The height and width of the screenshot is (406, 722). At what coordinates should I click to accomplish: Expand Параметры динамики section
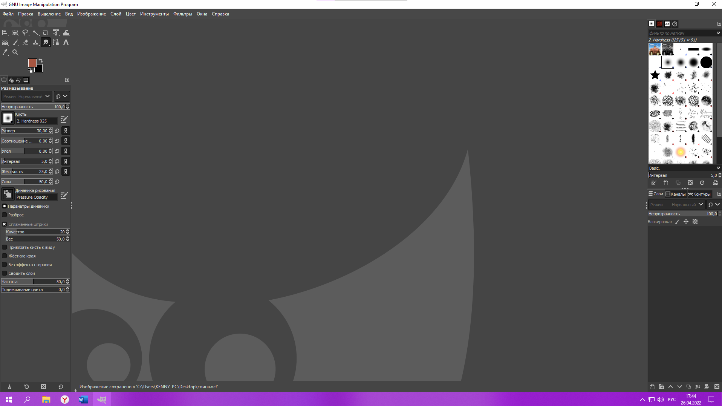(x=5, y=206)
